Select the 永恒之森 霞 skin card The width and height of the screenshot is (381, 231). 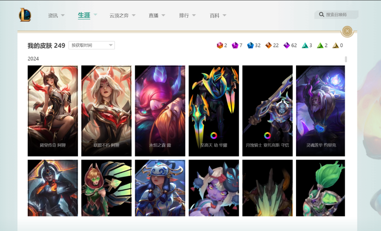point(160,111)
